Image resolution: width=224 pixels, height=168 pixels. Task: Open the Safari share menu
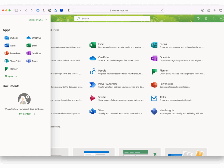tap(209, 10)
